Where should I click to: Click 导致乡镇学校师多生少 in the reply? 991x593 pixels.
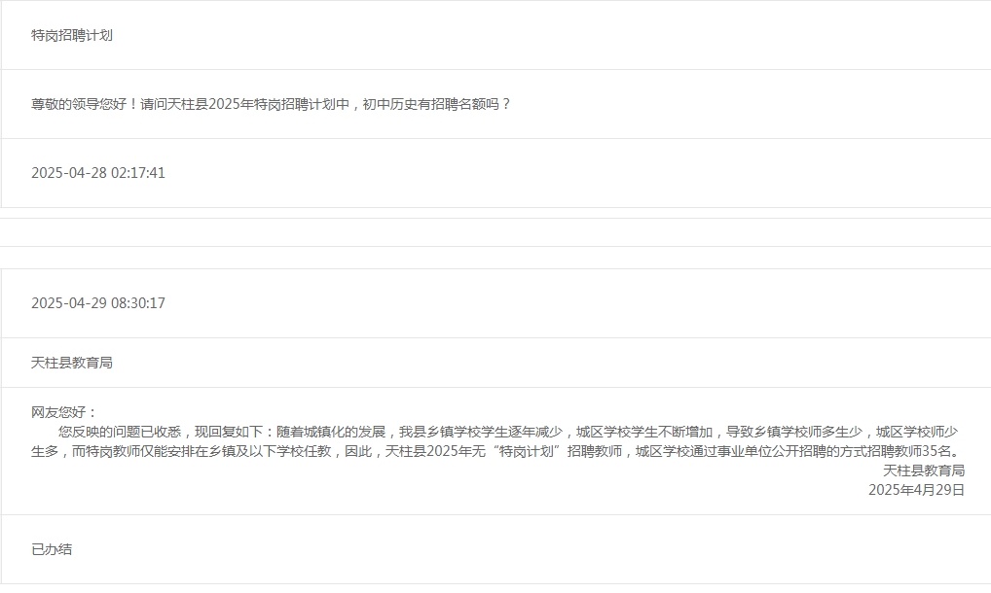[x=793, y=432]
